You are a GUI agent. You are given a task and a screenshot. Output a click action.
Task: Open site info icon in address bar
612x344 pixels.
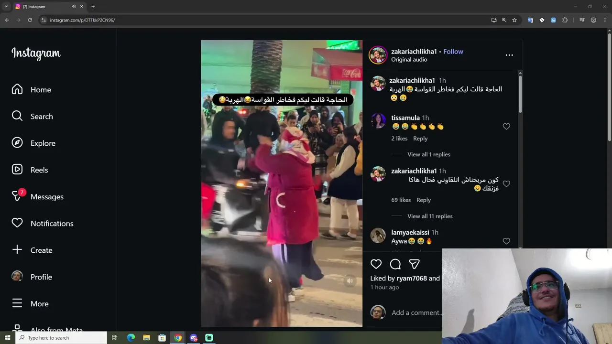44,20
